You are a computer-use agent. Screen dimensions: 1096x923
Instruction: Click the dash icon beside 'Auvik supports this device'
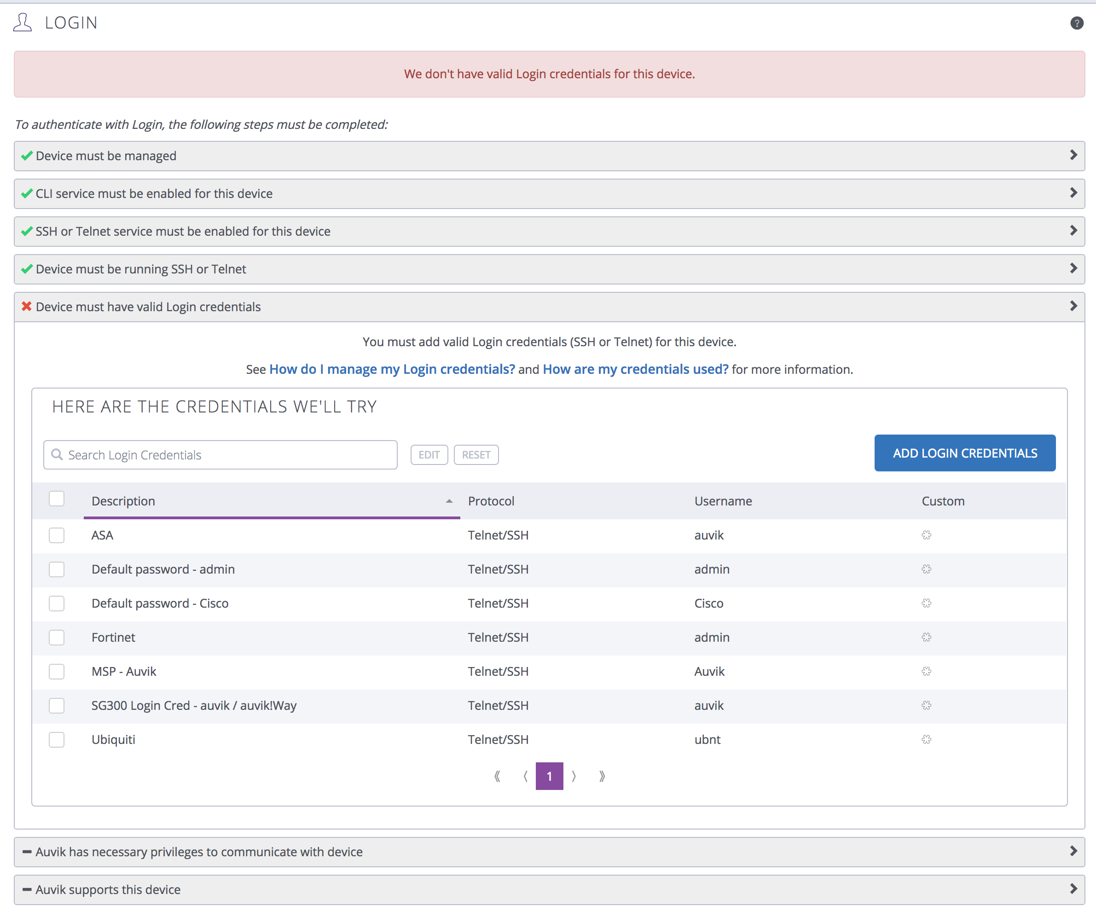pos(27,889)
